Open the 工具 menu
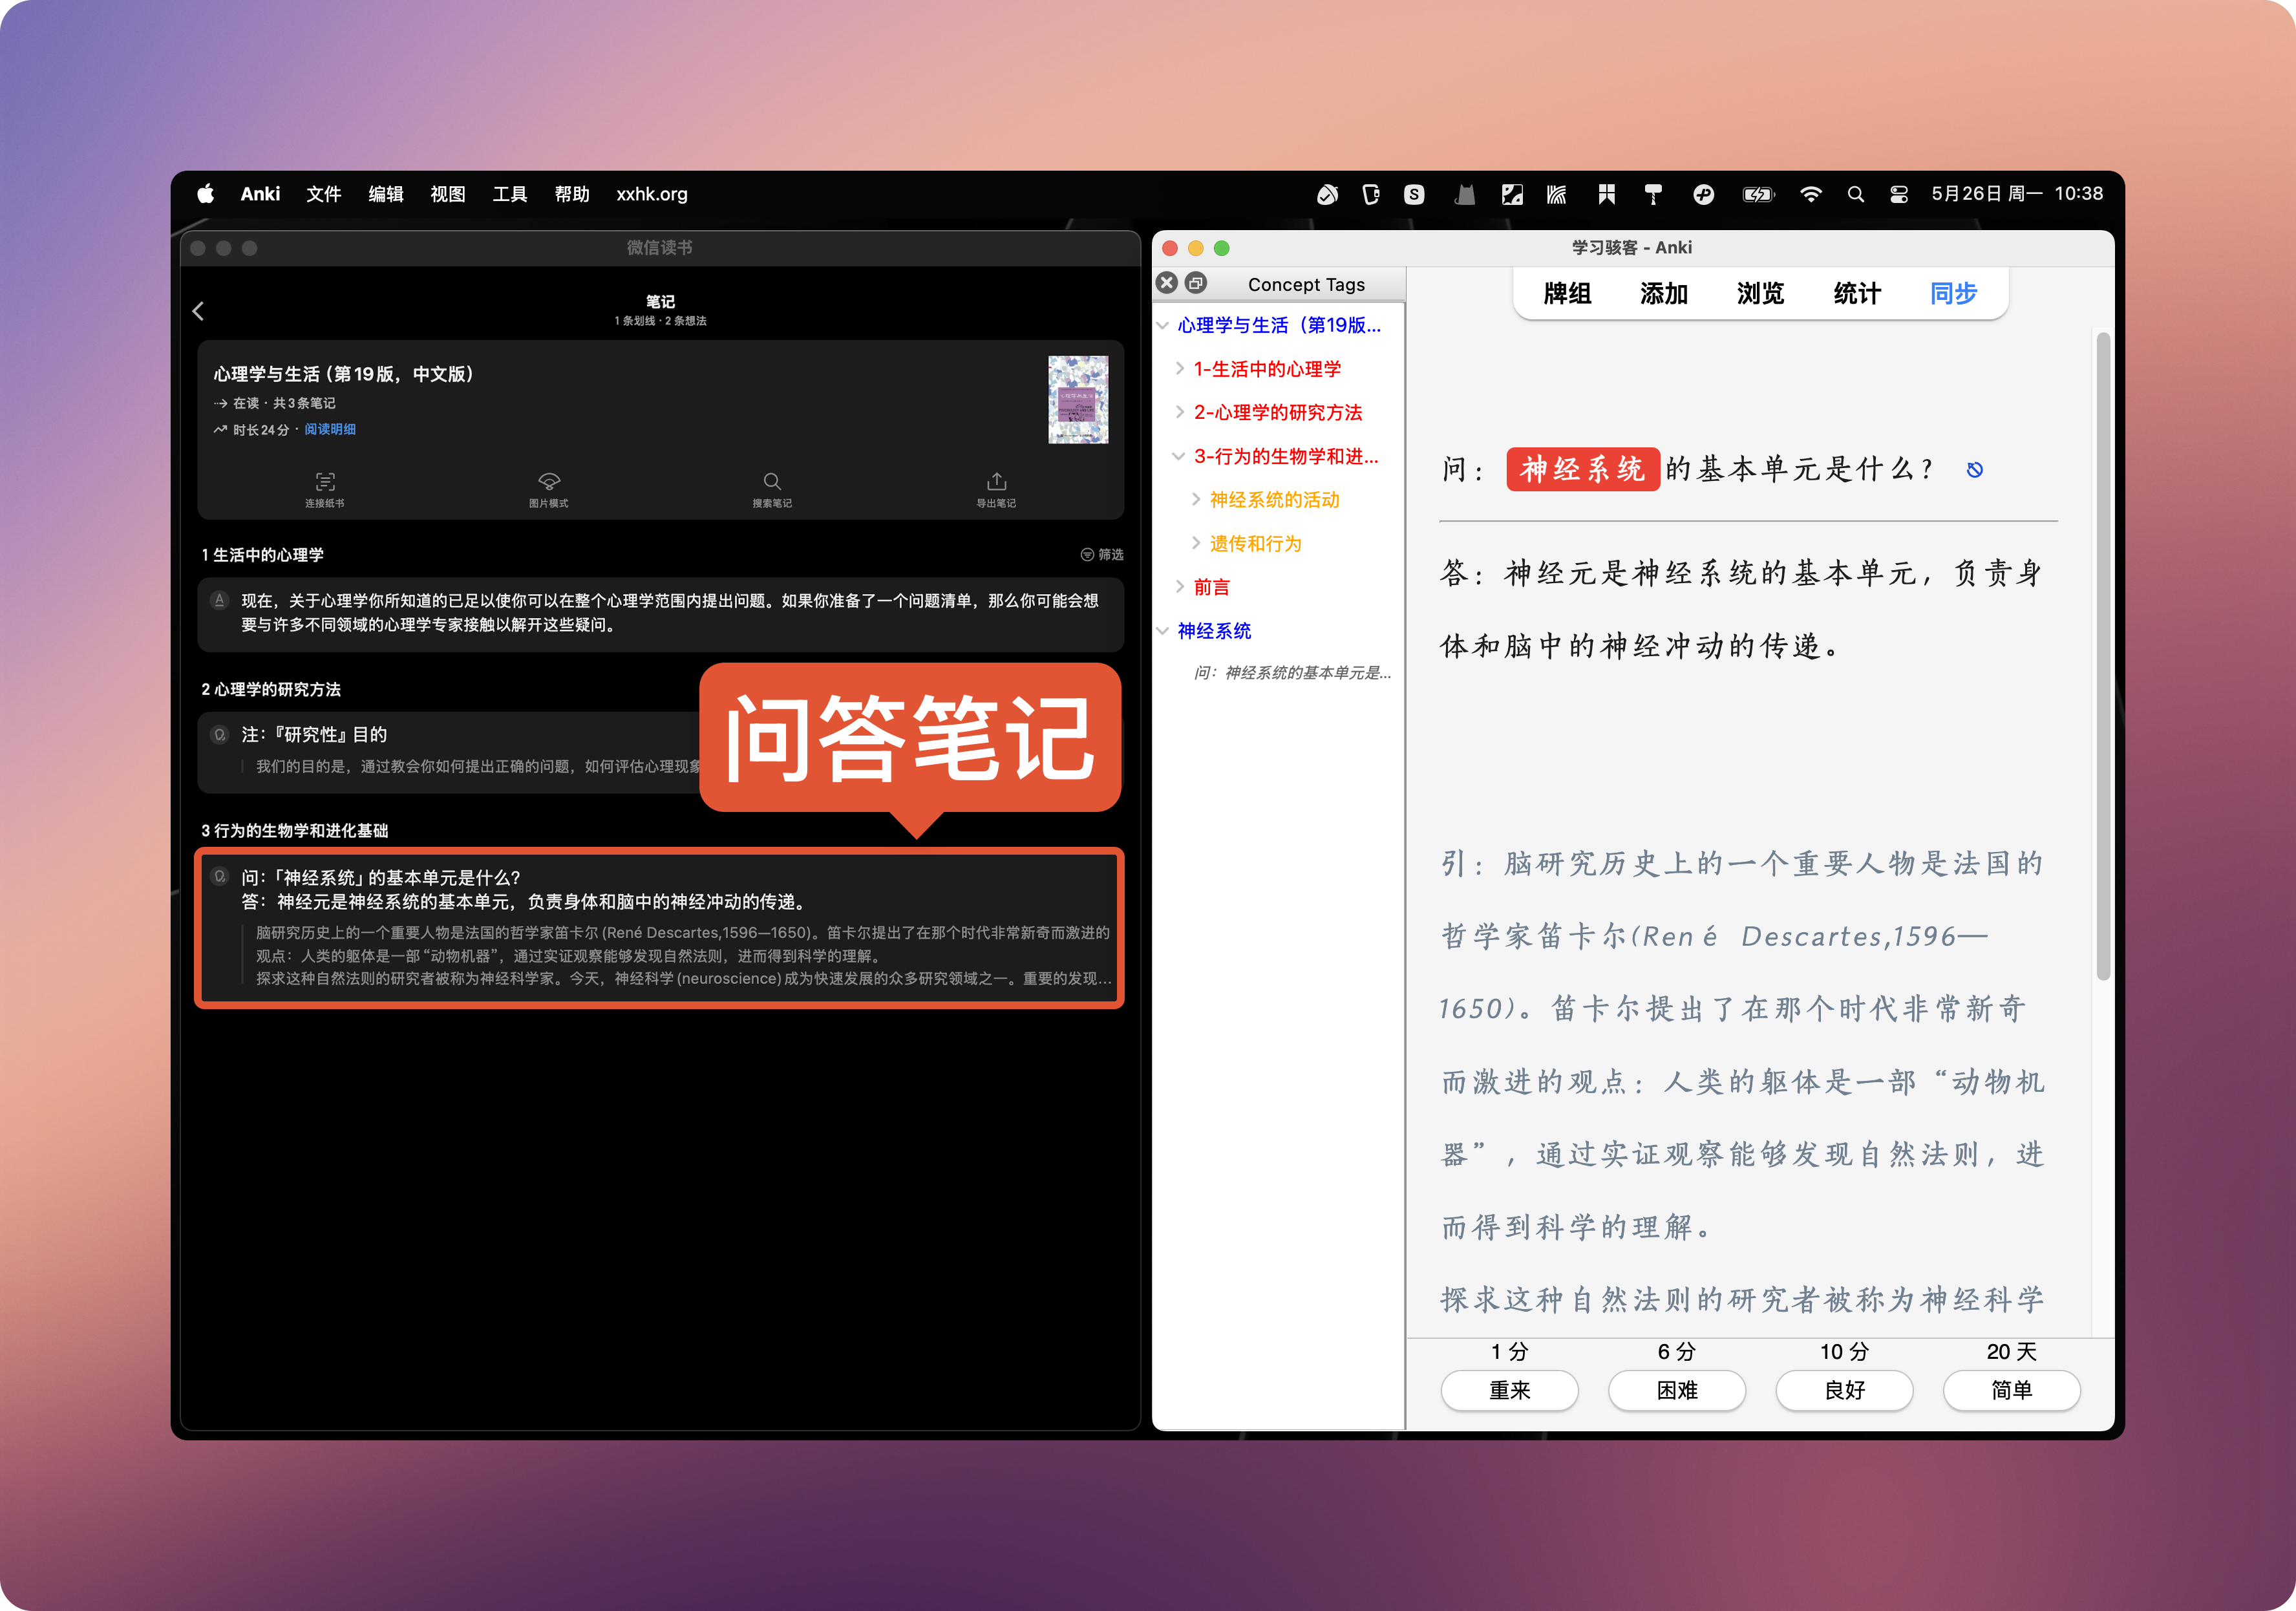This screenshot has height=1611, width=2296. (x=509, y=194)
